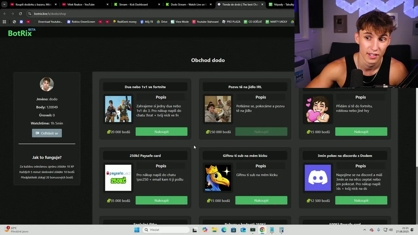Click the paysafecard 250KČ image
The image size is (418, 235).
point(118,178)
